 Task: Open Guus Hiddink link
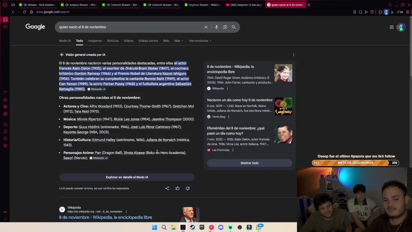pyautogui.click(x=89, y=127)
